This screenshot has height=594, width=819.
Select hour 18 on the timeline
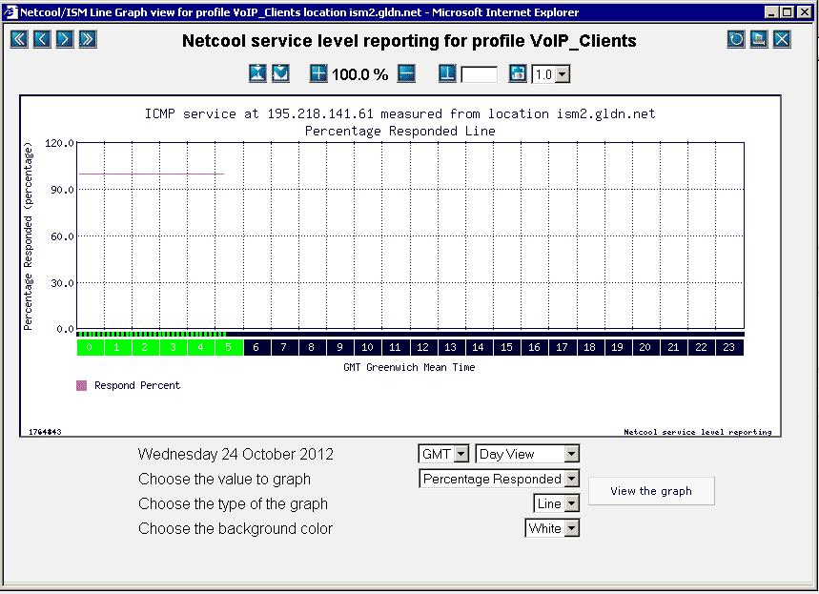click(589, 347)
